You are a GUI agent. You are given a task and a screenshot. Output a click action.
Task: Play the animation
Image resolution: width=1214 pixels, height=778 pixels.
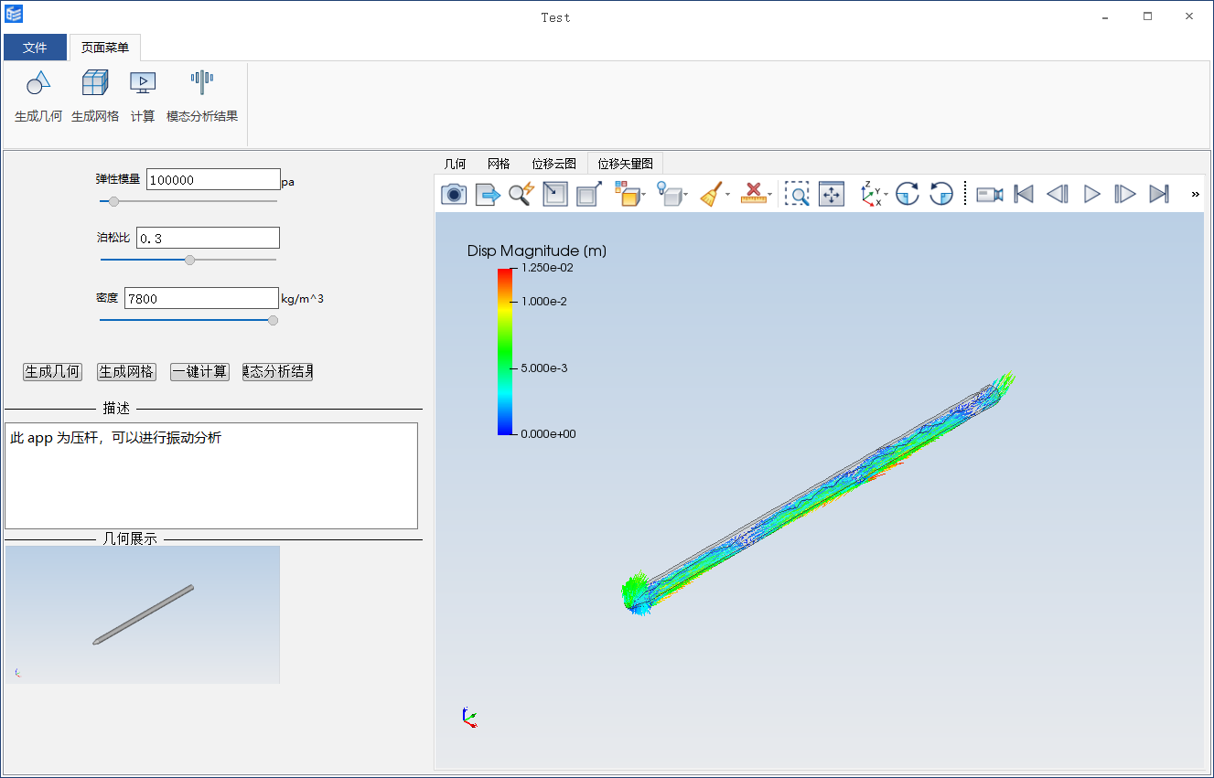(x=1091, y=194)
